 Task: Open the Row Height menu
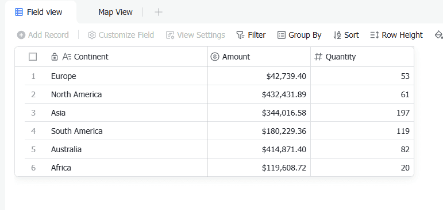[x=396, y=35]
